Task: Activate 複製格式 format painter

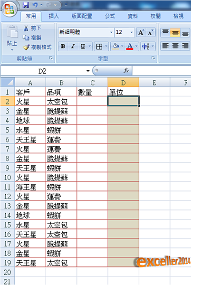Action: point(37,47)
